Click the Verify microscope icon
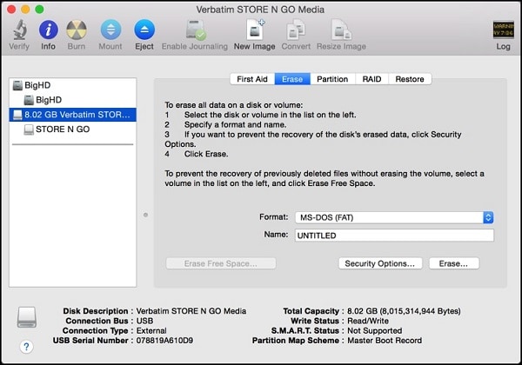 point(20,30)
